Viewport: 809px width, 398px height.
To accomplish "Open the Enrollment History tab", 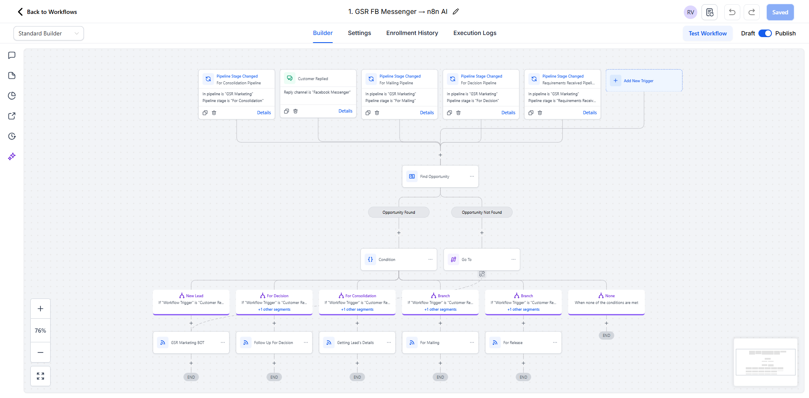I will click(x=412, y=33).
